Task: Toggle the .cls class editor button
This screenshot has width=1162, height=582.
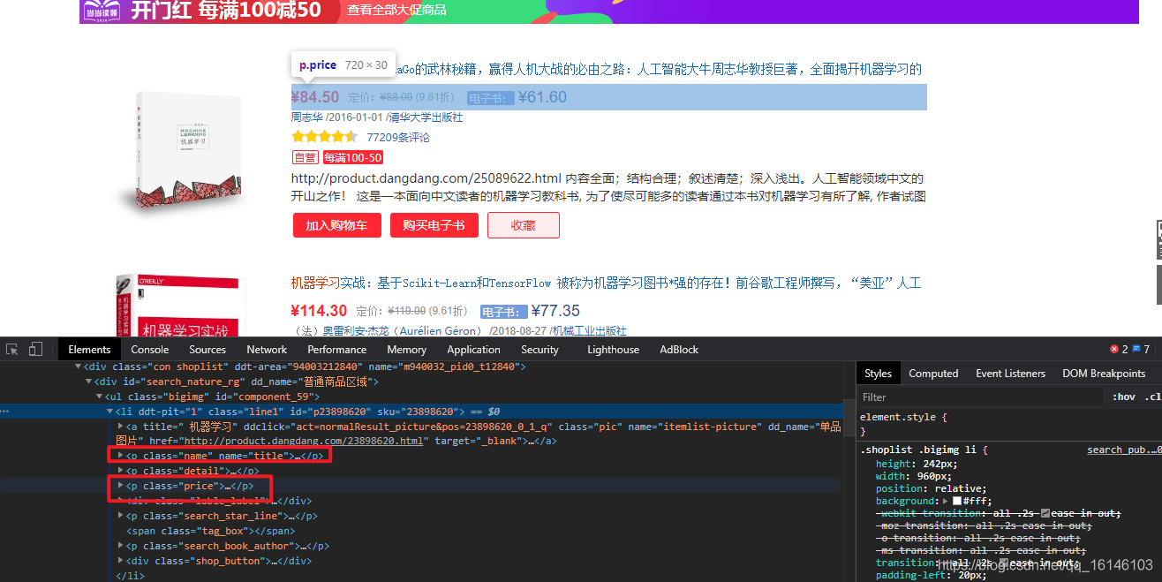Action: pos(1152,397)
